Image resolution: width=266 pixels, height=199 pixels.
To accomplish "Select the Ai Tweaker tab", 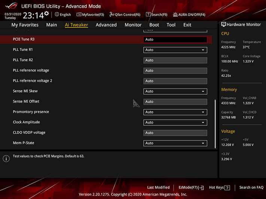I will [76, 25].
